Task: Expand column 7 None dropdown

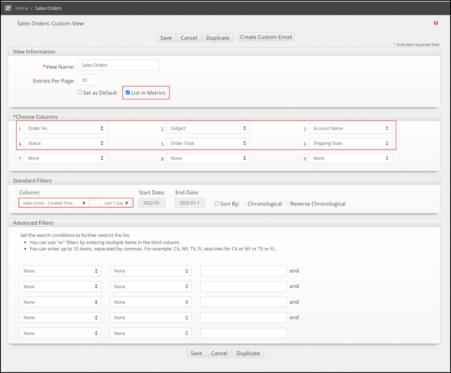Action: tap(65, 158)
